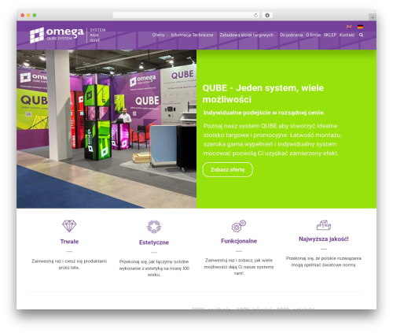Open the Kontakt menu item

pyautogui.click(x=347, y=35)
